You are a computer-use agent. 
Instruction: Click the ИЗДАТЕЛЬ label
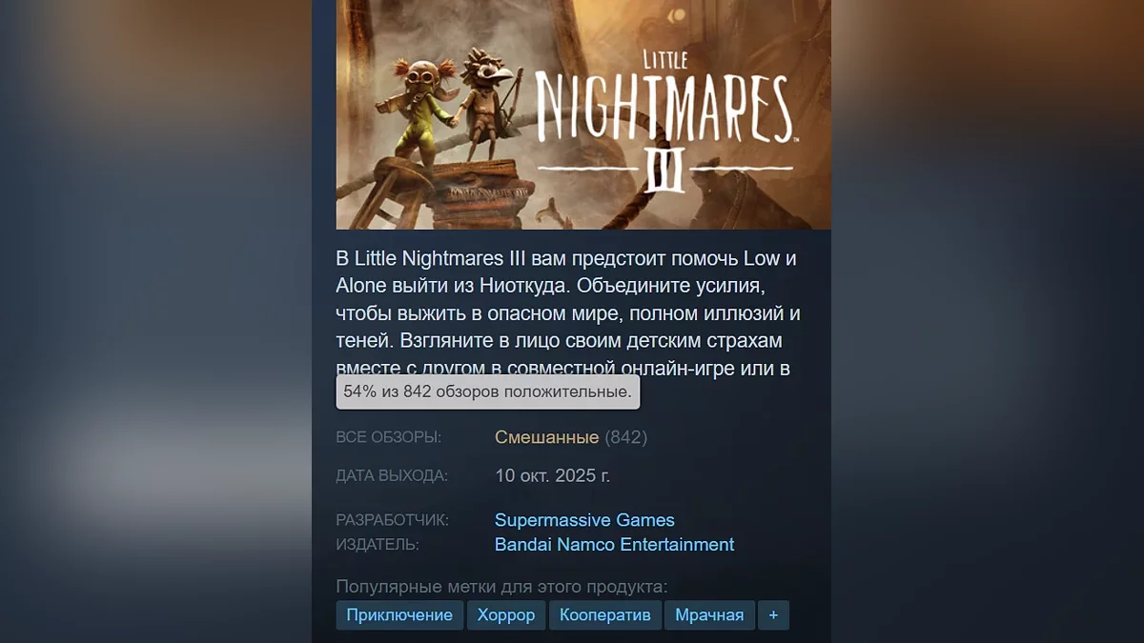click(378, 545)
